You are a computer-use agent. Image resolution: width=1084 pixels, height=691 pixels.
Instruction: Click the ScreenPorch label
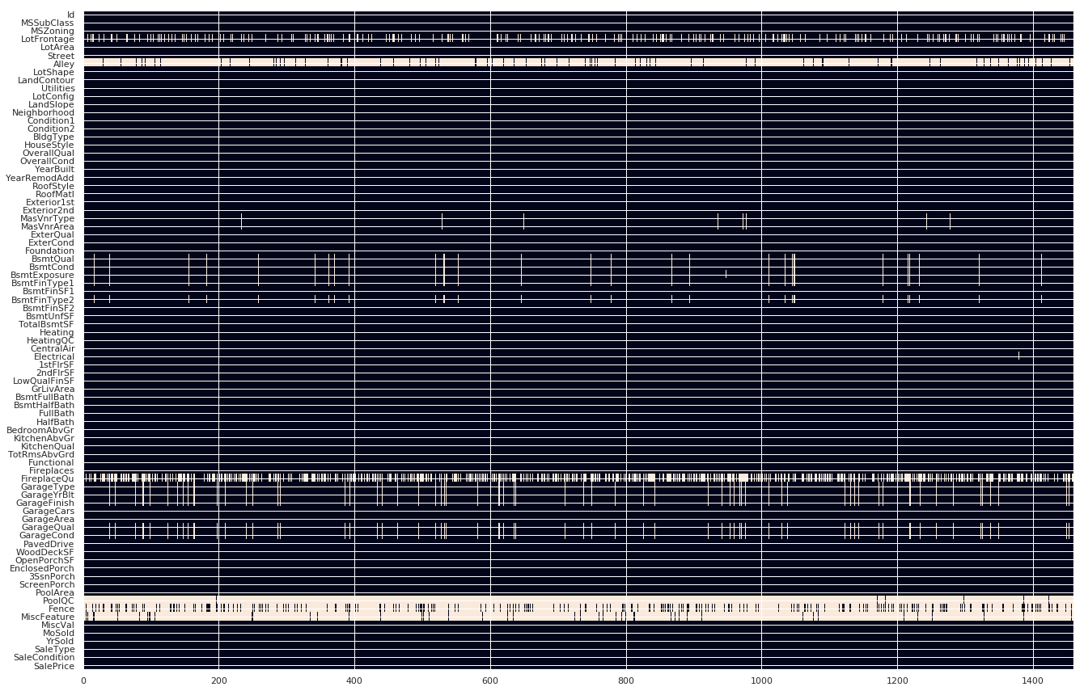coord(48,584)
